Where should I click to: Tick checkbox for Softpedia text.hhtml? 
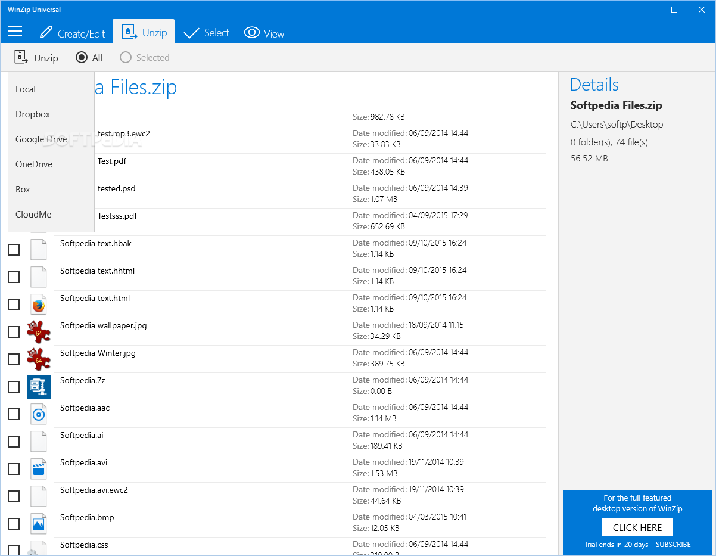(x=14, y=277)
